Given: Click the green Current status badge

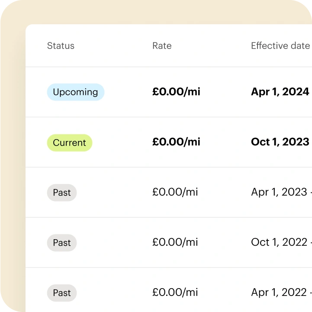Looking at the screenshot, I should (x=69, y=143).
